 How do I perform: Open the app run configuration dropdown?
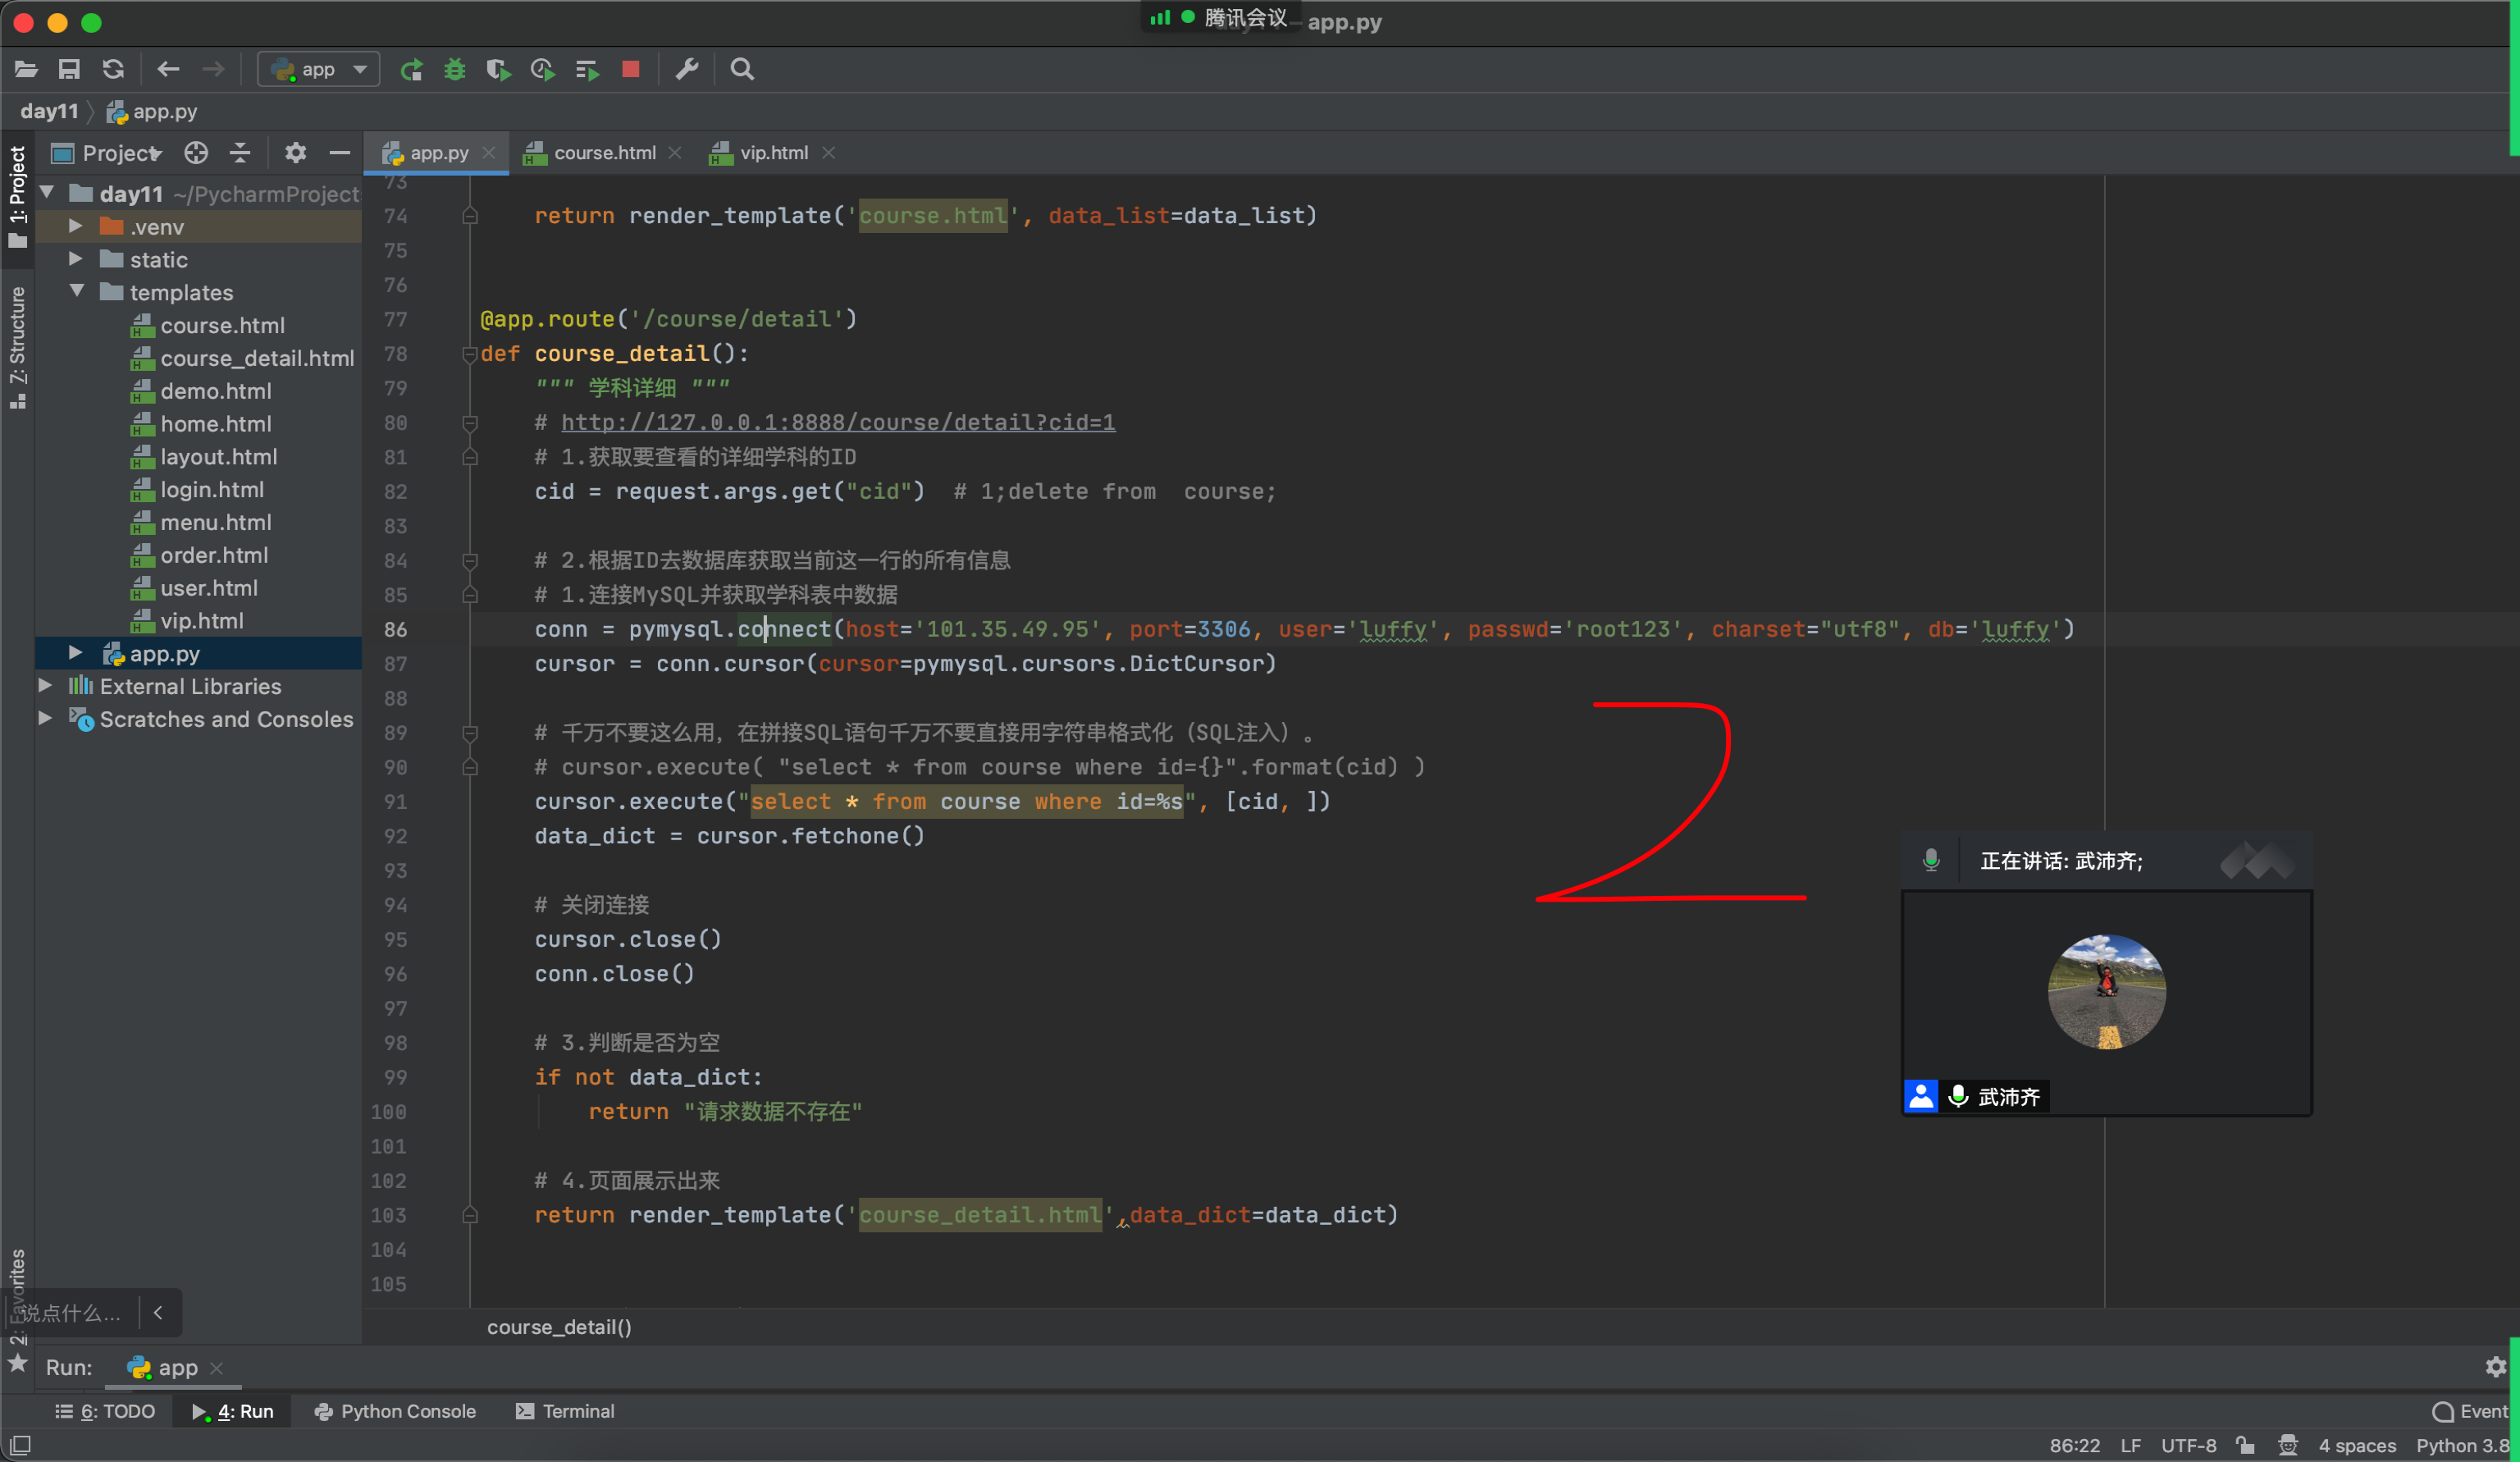click(x=319, y=69)
